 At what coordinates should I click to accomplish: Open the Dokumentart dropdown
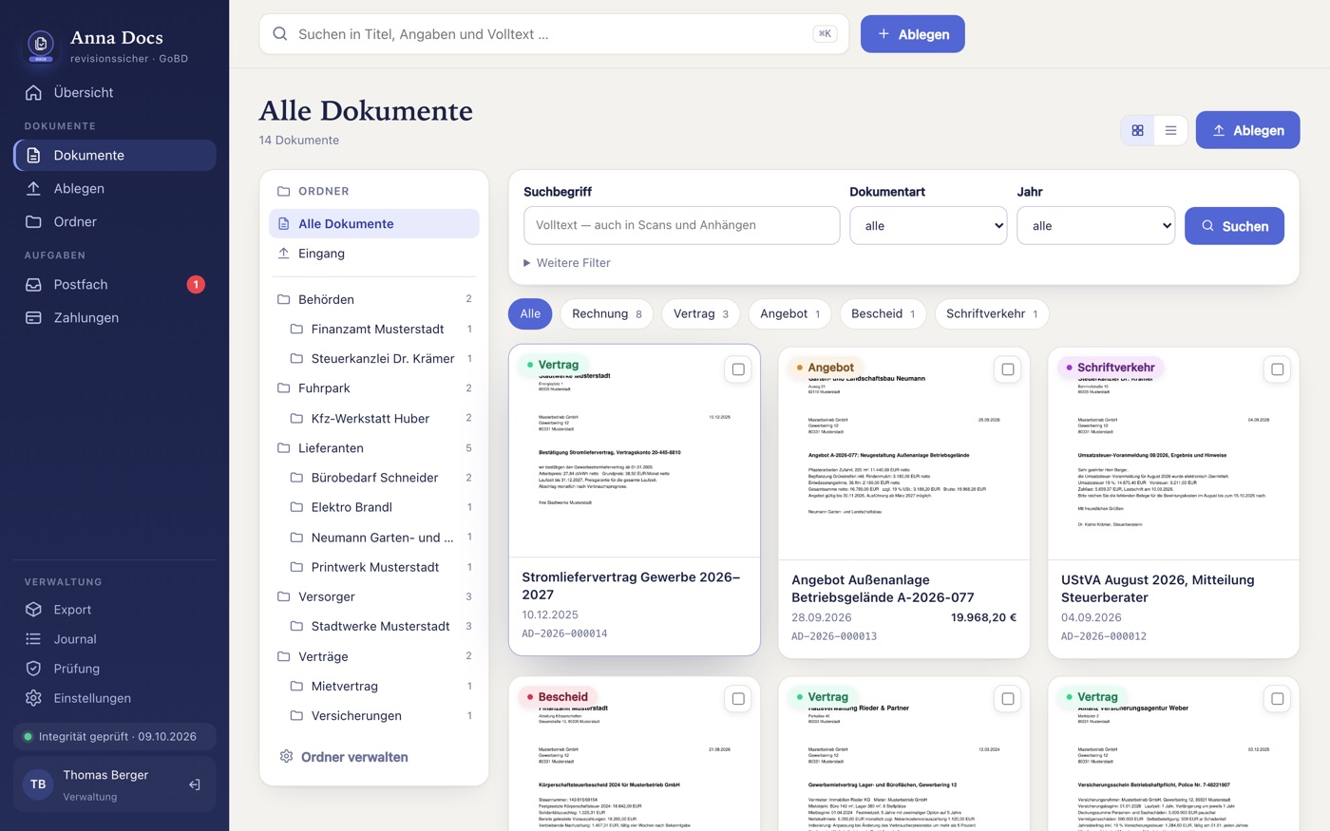pyautogui.click(x=928, y=226)
